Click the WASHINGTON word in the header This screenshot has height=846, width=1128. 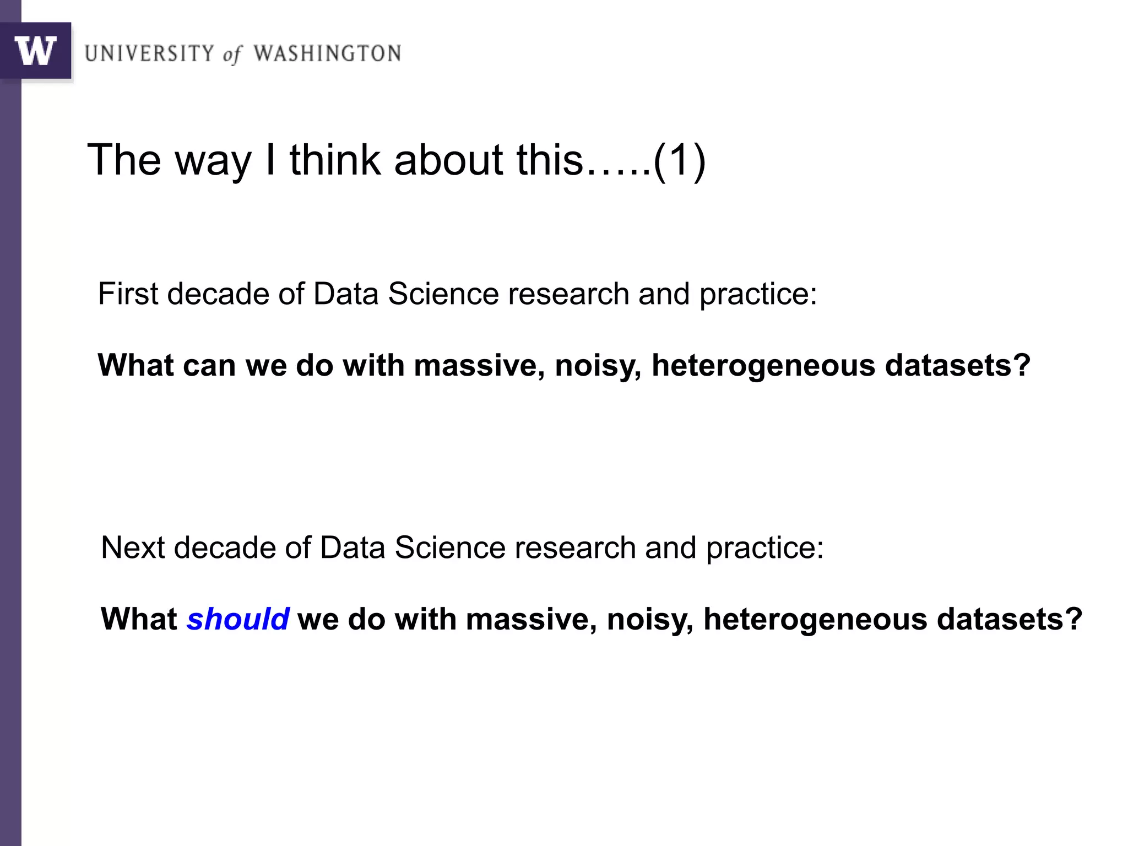[x=327, y=53]
